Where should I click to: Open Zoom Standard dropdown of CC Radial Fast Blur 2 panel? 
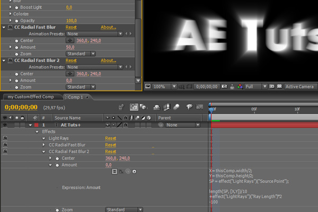click(81, 87)
